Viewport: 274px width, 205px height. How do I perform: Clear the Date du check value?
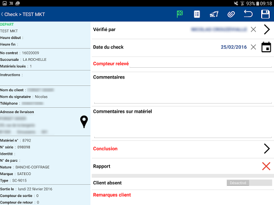point(253,47)
